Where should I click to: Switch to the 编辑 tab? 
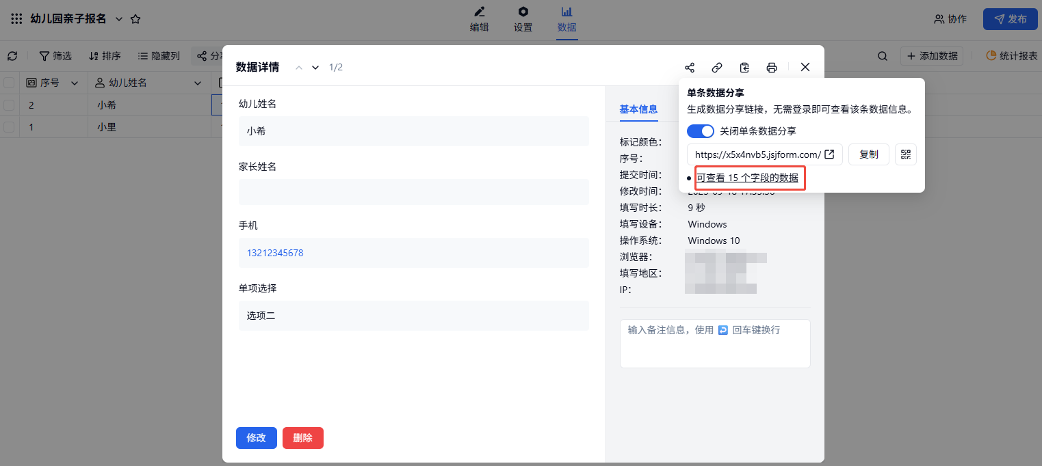tap(479, 19)
